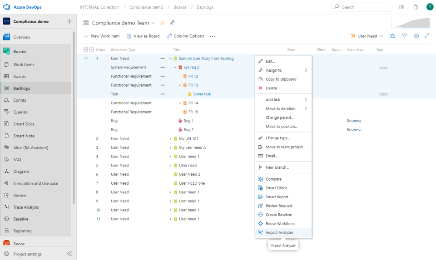Enter full screen mode icon
436x260 pixels.
427,36
